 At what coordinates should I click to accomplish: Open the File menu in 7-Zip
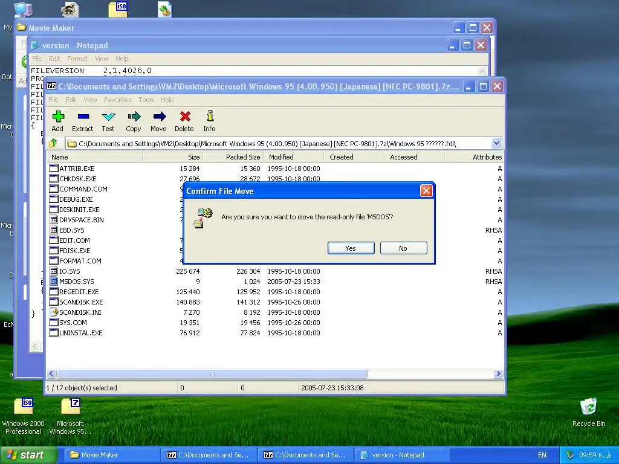53,100
